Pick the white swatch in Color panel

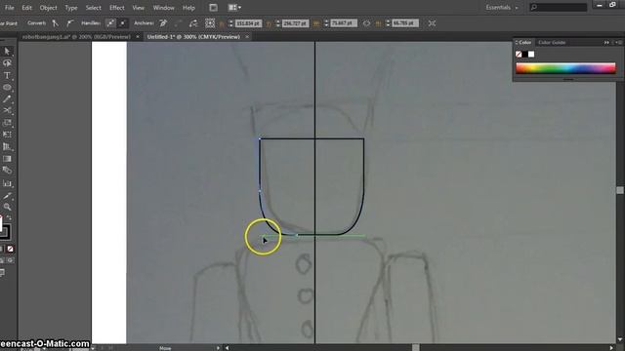pos(531,55)
